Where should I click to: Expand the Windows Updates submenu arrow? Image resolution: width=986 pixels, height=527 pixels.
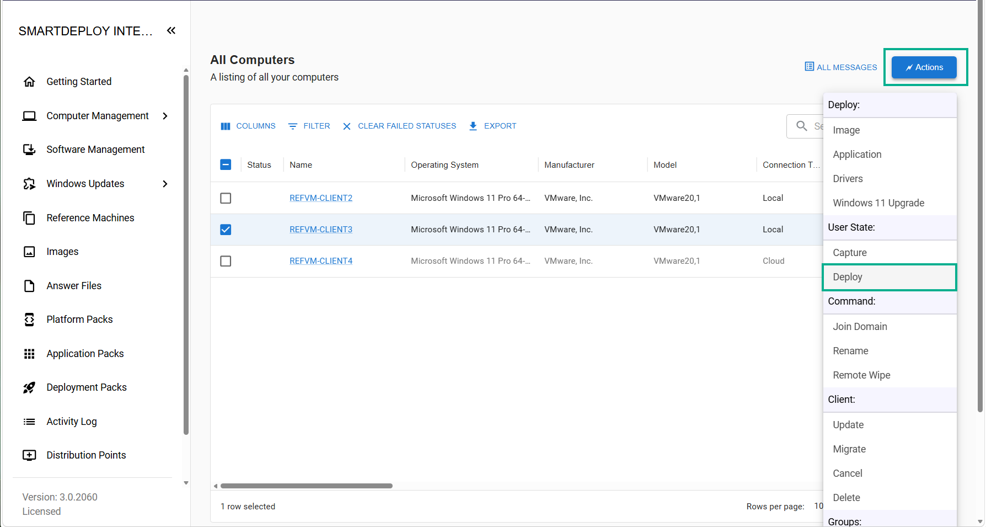pyautogui.click(x=165, y=184)
